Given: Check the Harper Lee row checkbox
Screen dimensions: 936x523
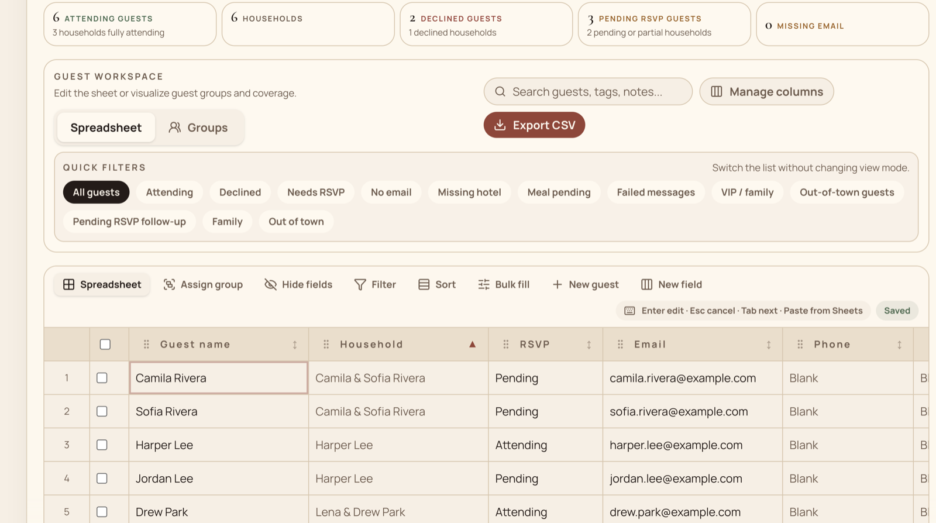Looking at the screenshot, I should point(102,445).
